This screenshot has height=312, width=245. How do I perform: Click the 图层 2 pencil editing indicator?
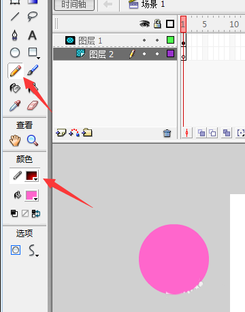[x=132, y=54]
